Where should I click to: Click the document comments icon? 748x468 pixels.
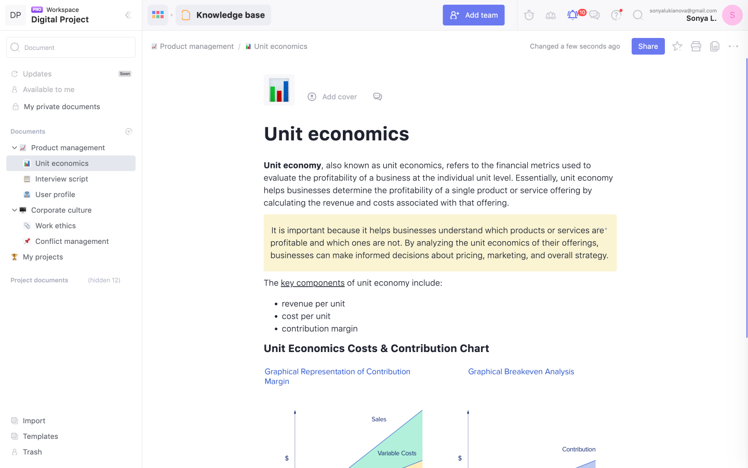click(378, 97)
